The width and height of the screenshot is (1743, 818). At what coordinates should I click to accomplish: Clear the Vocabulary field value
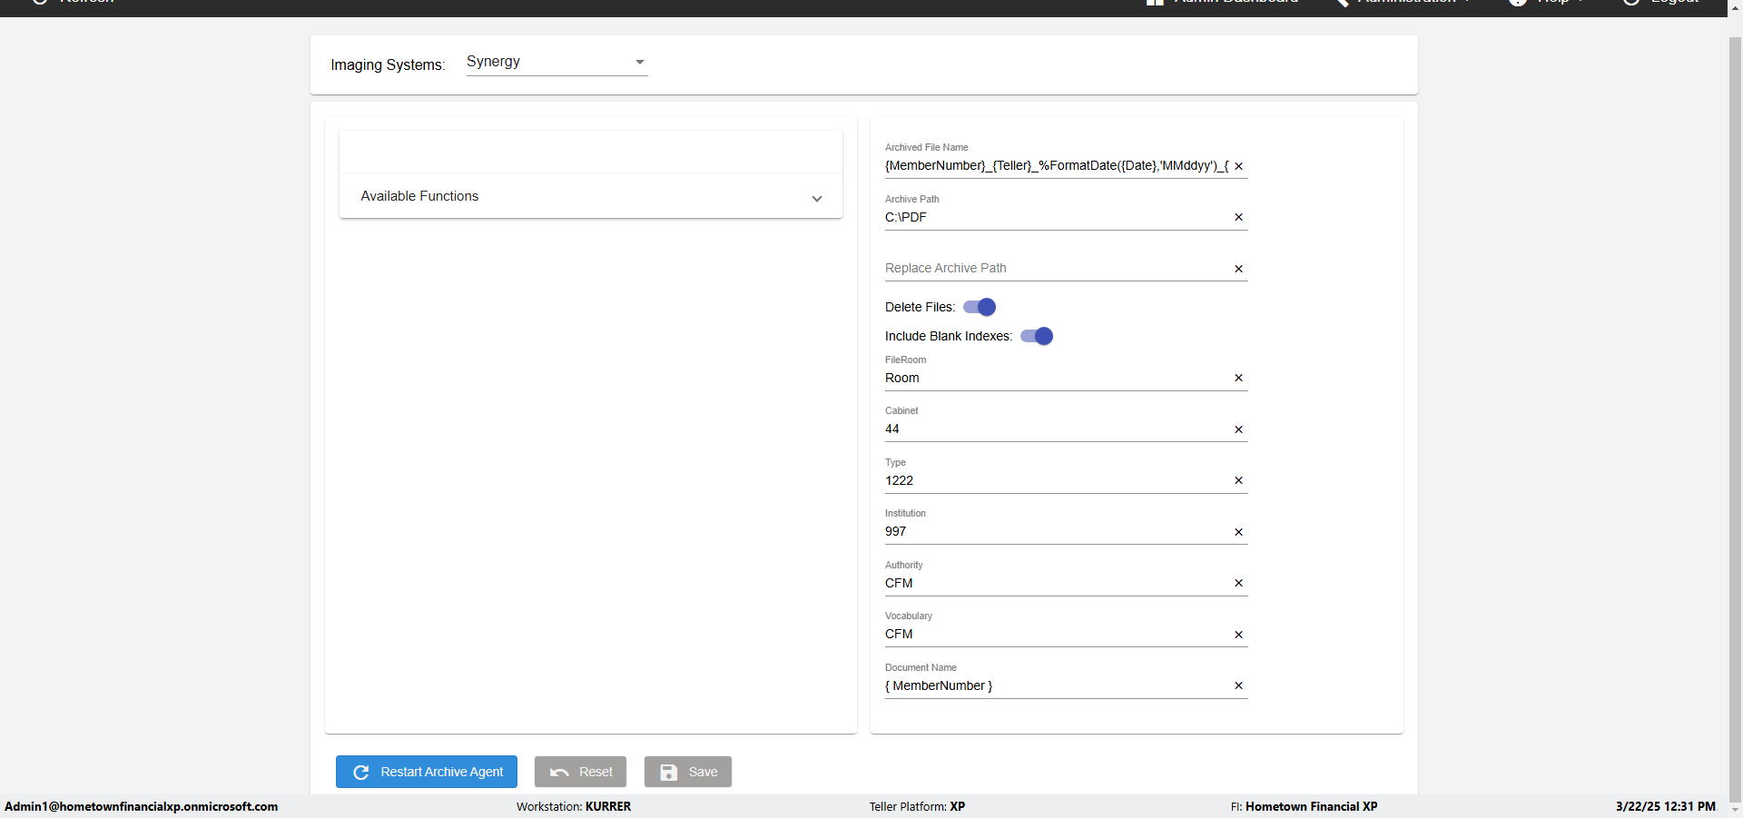[x=1238, y=635]
